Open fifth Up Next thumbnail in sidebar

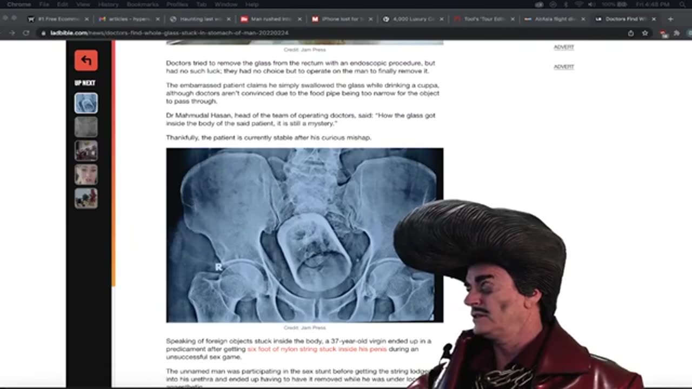tap(86, 198)
